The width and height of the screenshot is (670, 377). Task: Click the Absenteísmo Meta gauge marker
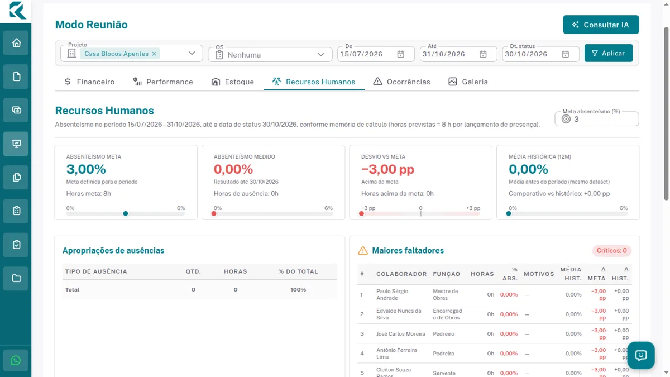pyautogui.click(x=126, y=213)
